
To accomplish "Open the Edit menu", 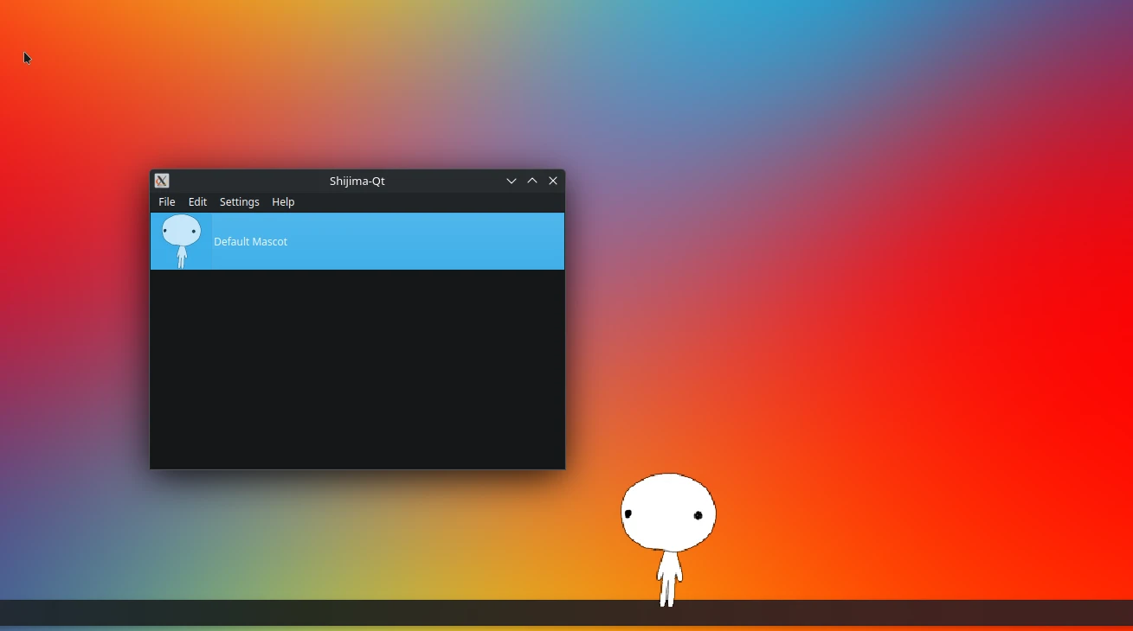I will [x=197, y=202].
